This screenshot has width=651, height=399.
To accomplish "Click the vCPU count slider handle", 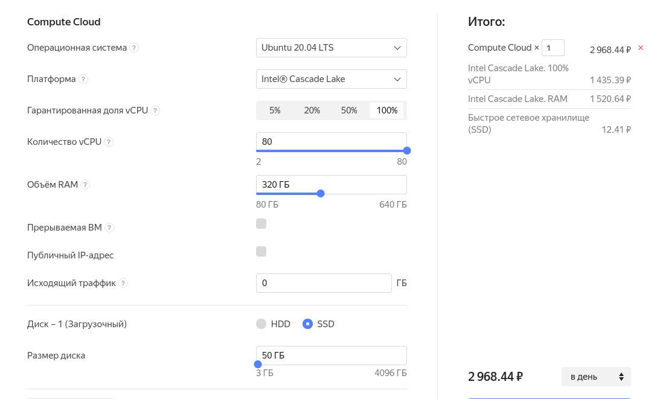I will (407, 151).
